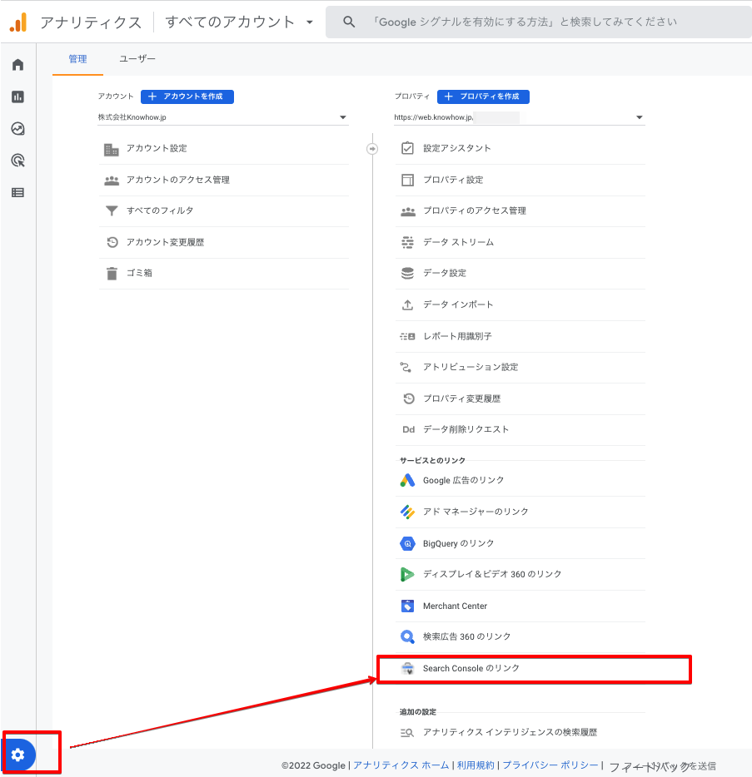
Task: Click the column collapse arrow circle
Action: (372, 149)
